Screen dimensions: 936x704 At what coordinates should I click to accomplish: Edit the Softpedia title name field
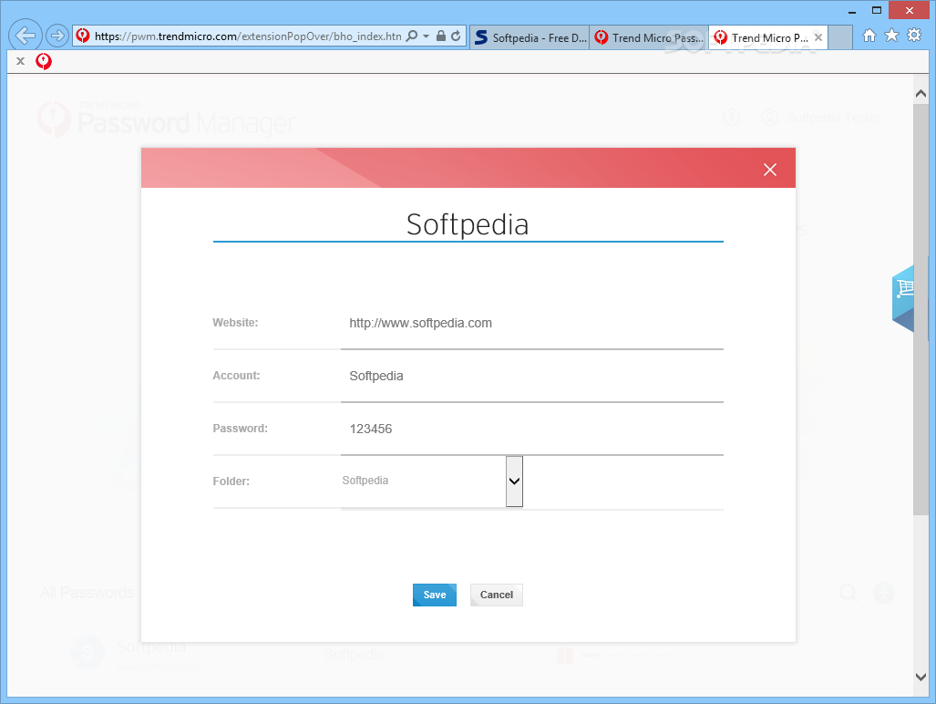pos(468,225)
